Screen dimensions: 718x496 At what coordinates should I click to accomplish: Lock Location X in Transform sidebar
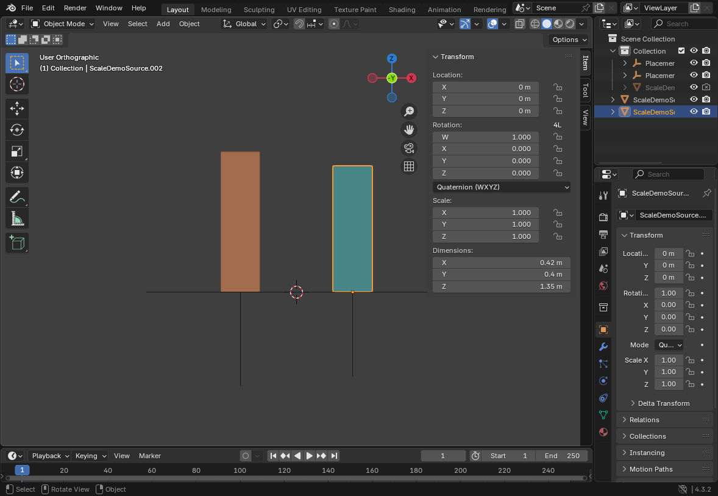[557, 87]
